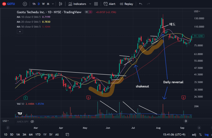Click the shakeout text annotation
The image size is (212, 138).
click(x=142, y=86)
